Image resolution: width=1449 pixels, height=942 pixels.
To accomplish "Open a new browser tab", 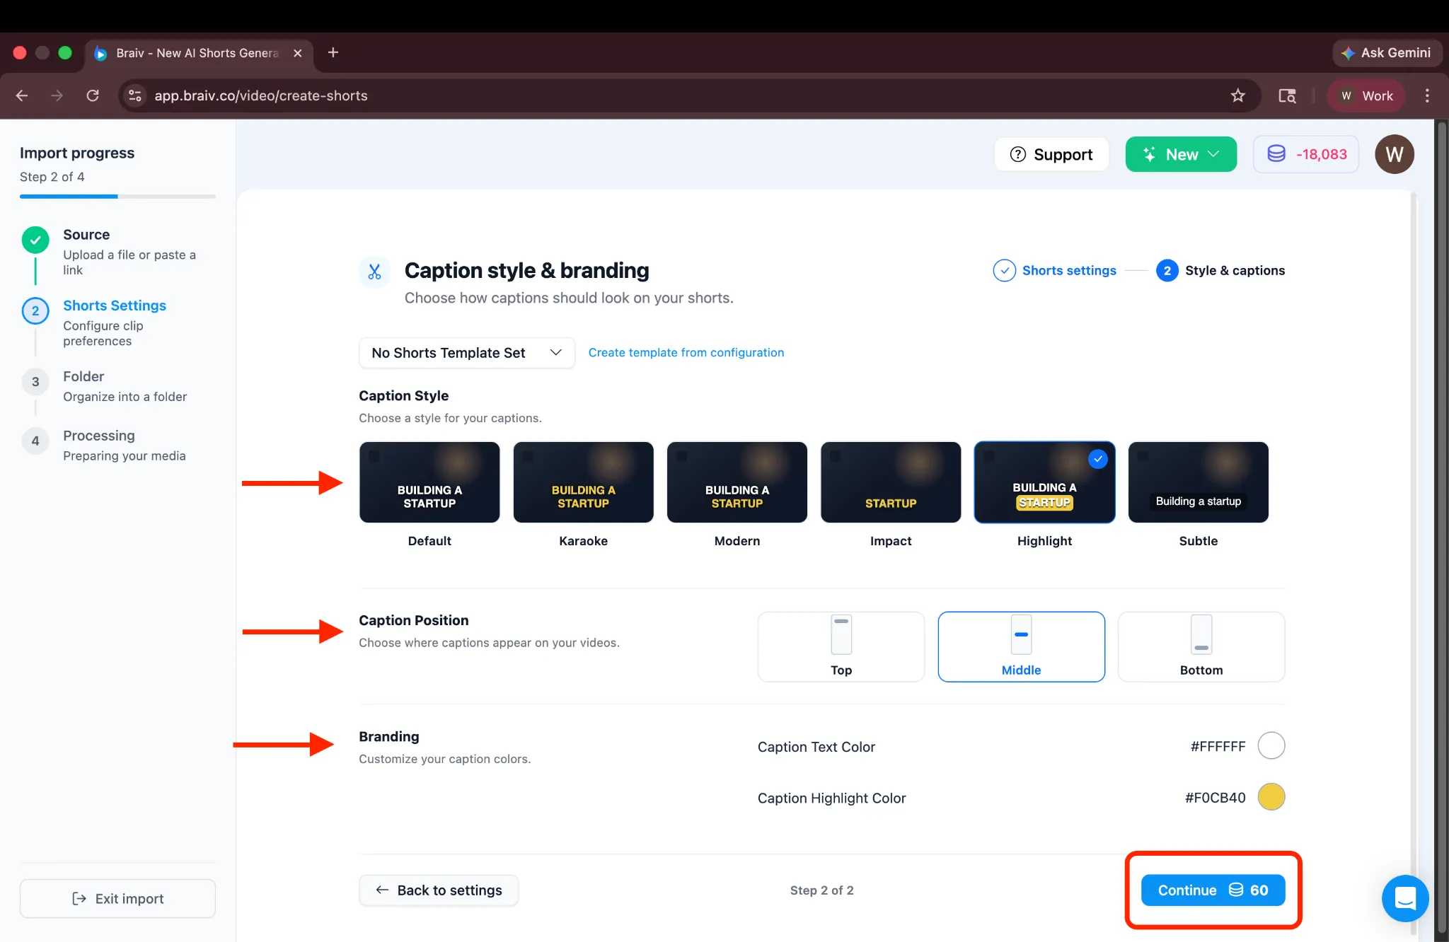I will pyautogui.click(x=333, y=52).
